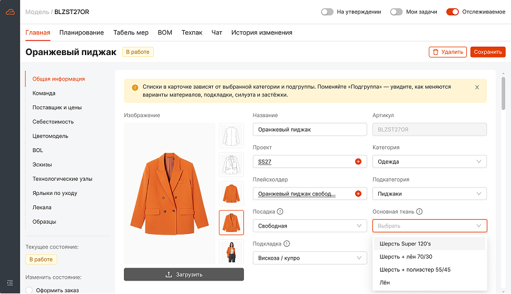511x294 pixels.
Task: Open Ярлыки по уходу section
Action: [55, 193]
